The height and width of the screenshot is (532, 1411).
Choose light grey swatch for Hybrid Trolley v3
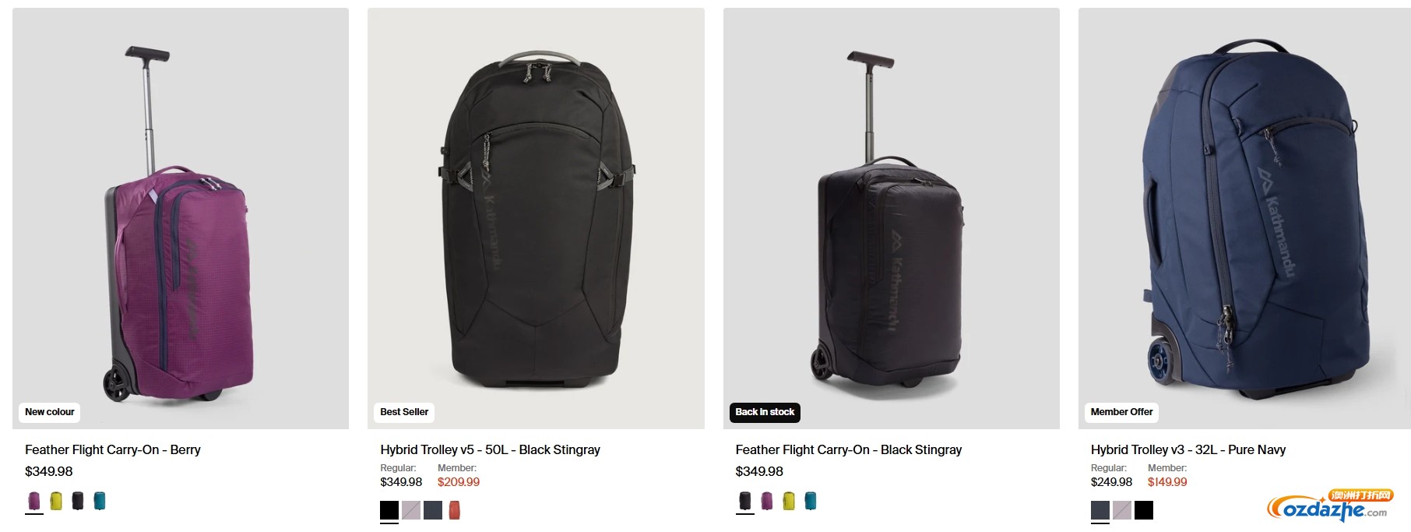(x=1122, y=510)
